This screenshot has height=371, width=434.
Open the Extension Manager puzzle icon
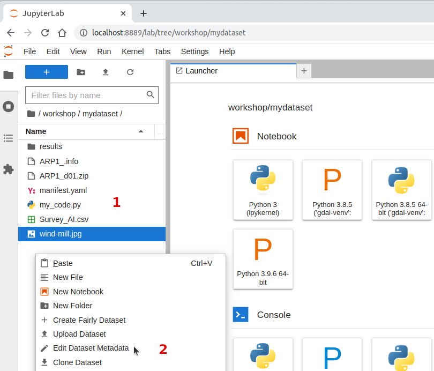coord(8,169)
